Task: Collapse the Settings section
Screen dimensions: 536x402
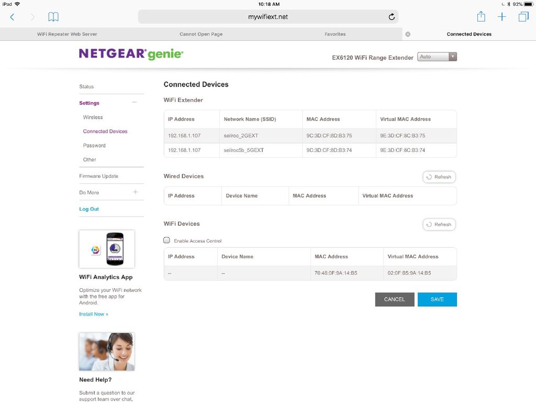Action: pyautogui.click(x=134, y=103)
